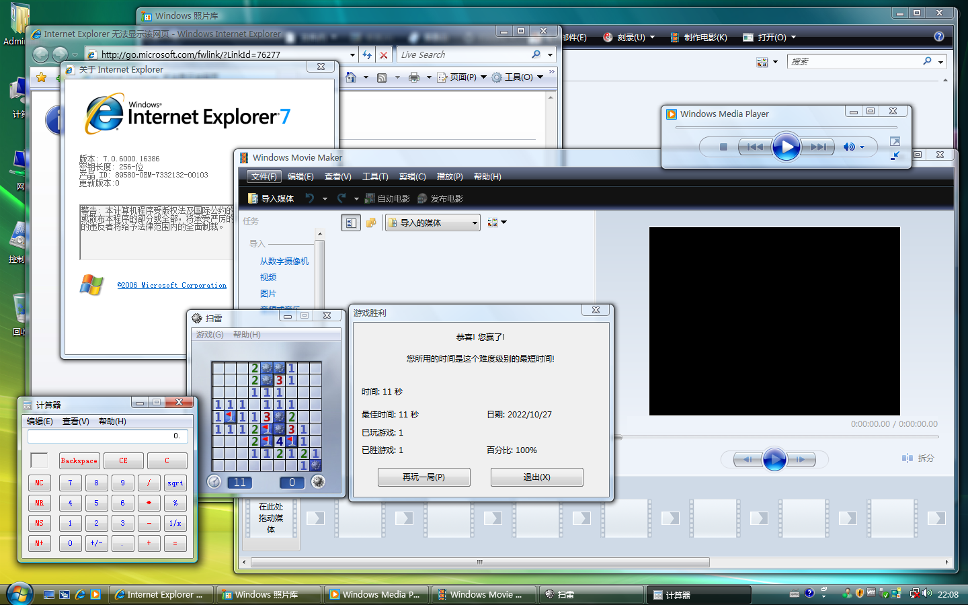
Task: Switch Media Player to full mode
Action: click(895, 141)
